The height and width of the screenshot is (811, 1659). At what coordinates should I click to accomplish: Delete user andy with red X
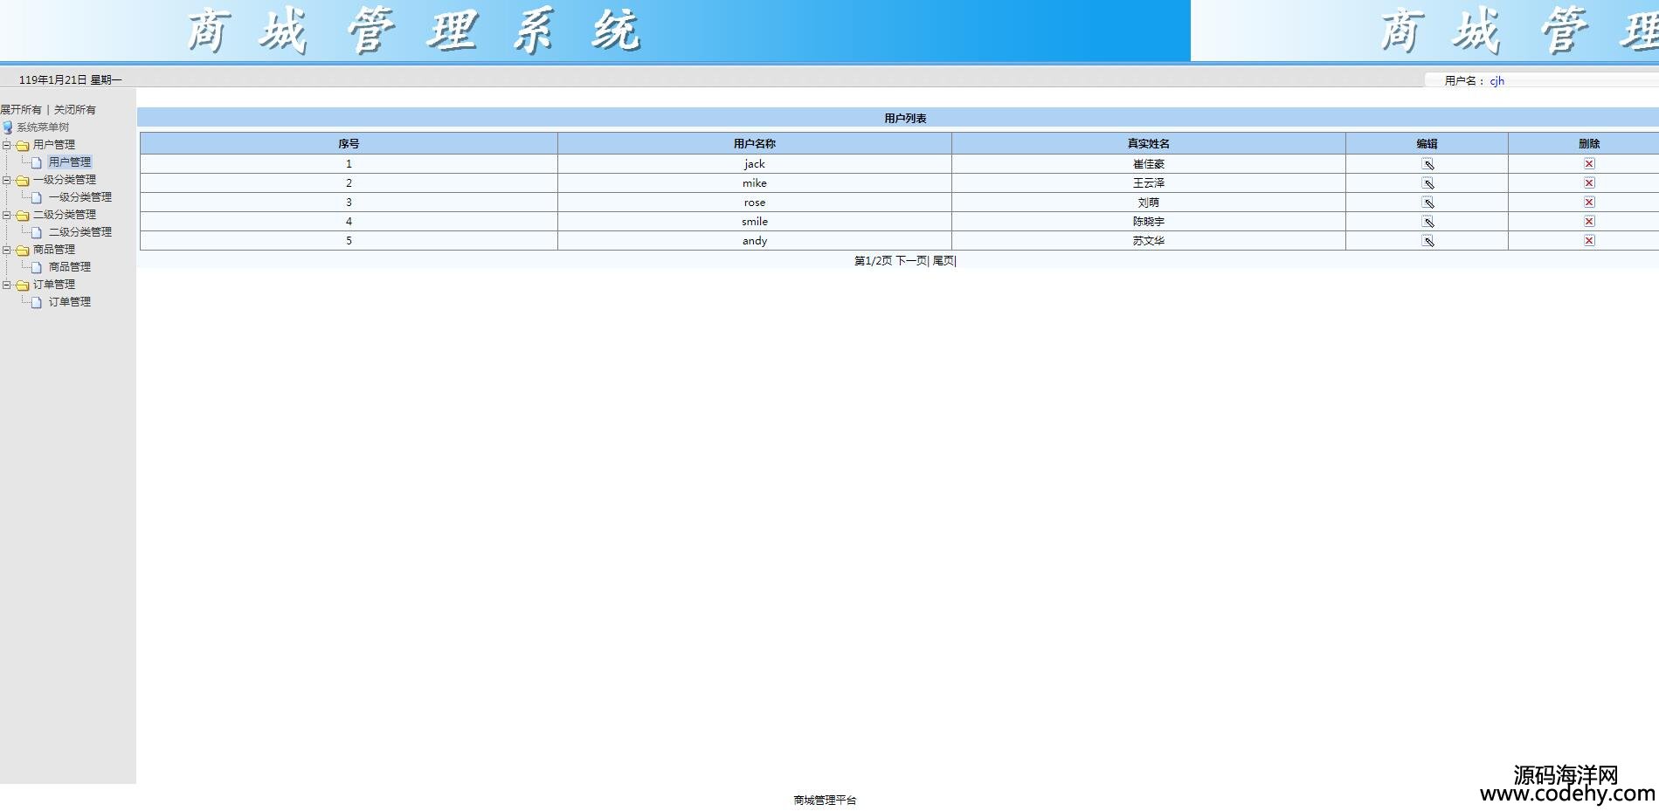click(x=1589, y=240)
